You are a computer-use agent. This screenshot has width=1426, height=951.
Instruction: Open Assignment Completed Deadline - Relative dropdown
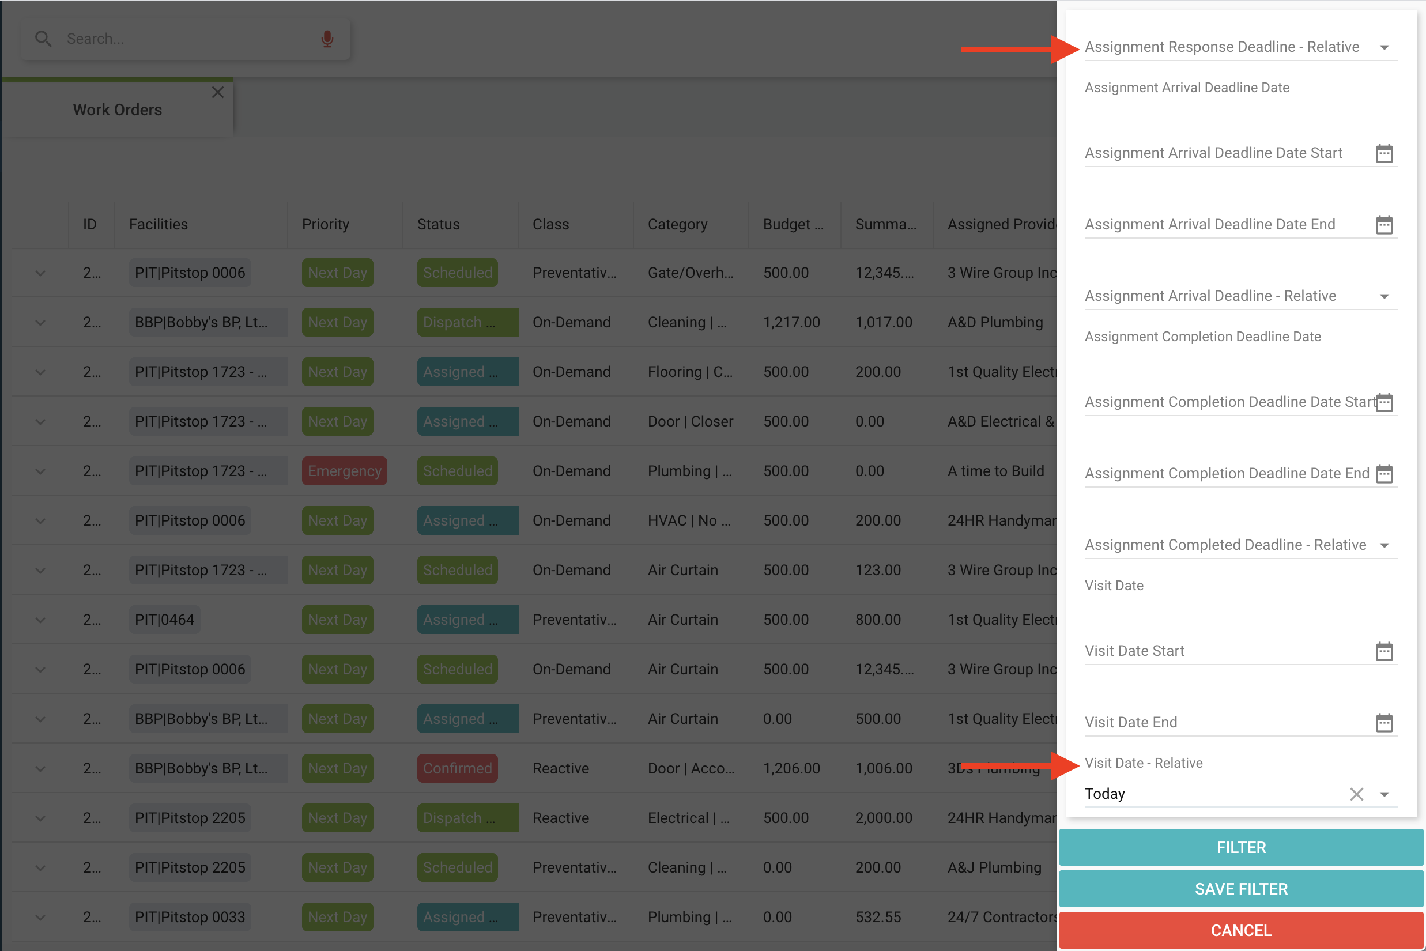point(1384,545)
